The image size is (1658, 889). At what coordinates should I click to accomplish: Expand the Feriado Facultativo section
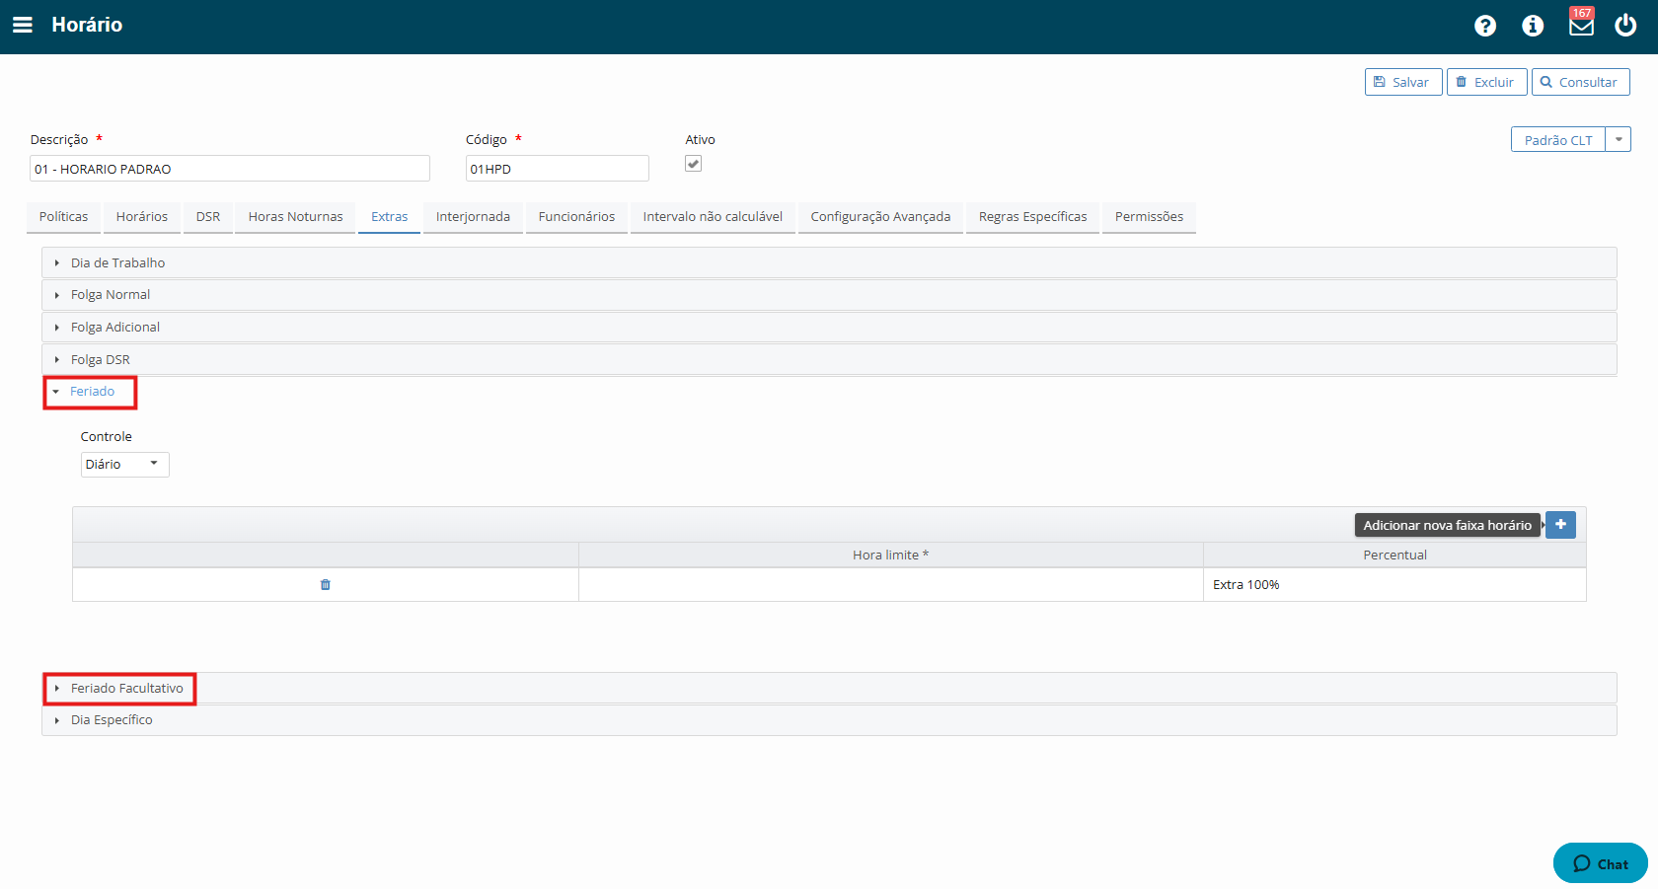click(829, 688)
